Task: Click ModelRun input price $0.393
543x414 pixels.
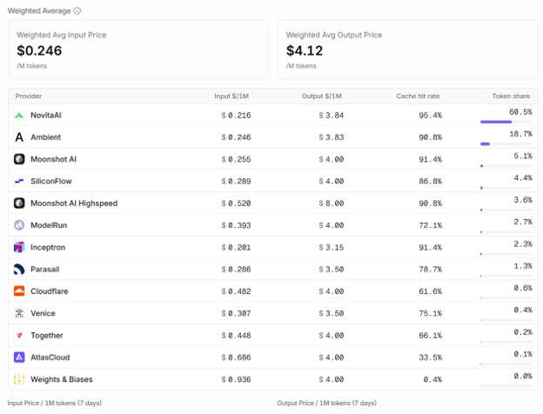Action: click(x=236, y=225)
